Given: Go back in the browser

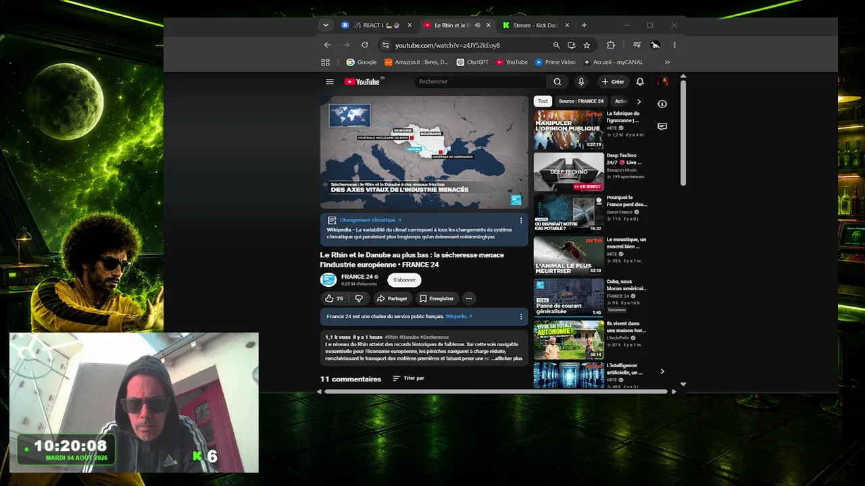Looking at the screenshot, I should [327, 45].
